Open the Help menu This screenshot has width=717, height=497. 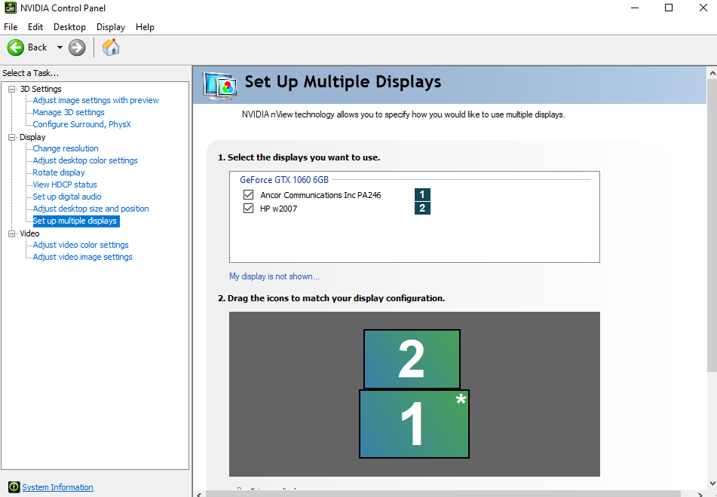[145, 27]
